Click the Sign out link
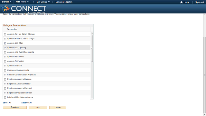This screenshot has width=206, height=116. click(200, 2)
